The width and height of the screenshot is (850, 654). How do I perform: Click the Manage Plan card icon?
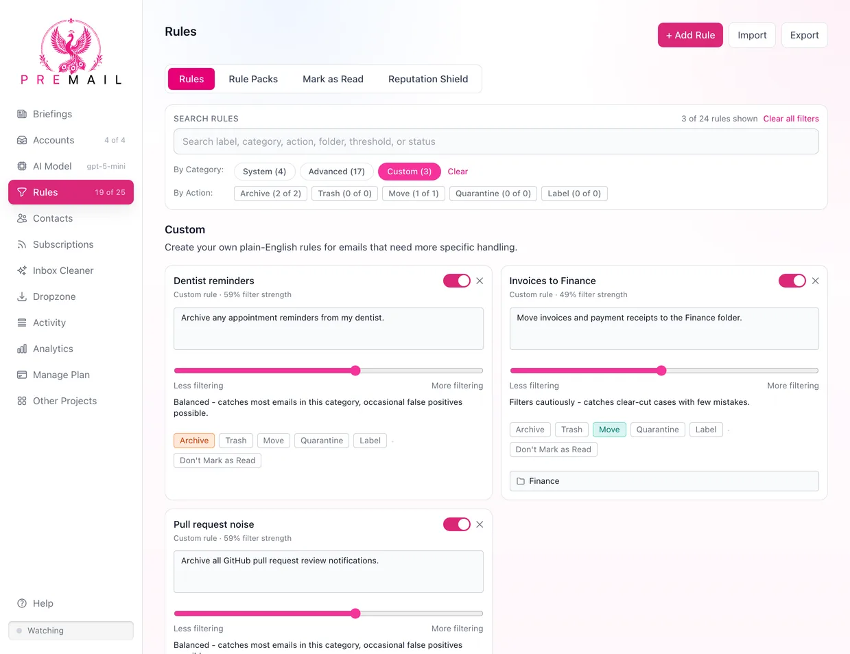[x=22, y=375]
